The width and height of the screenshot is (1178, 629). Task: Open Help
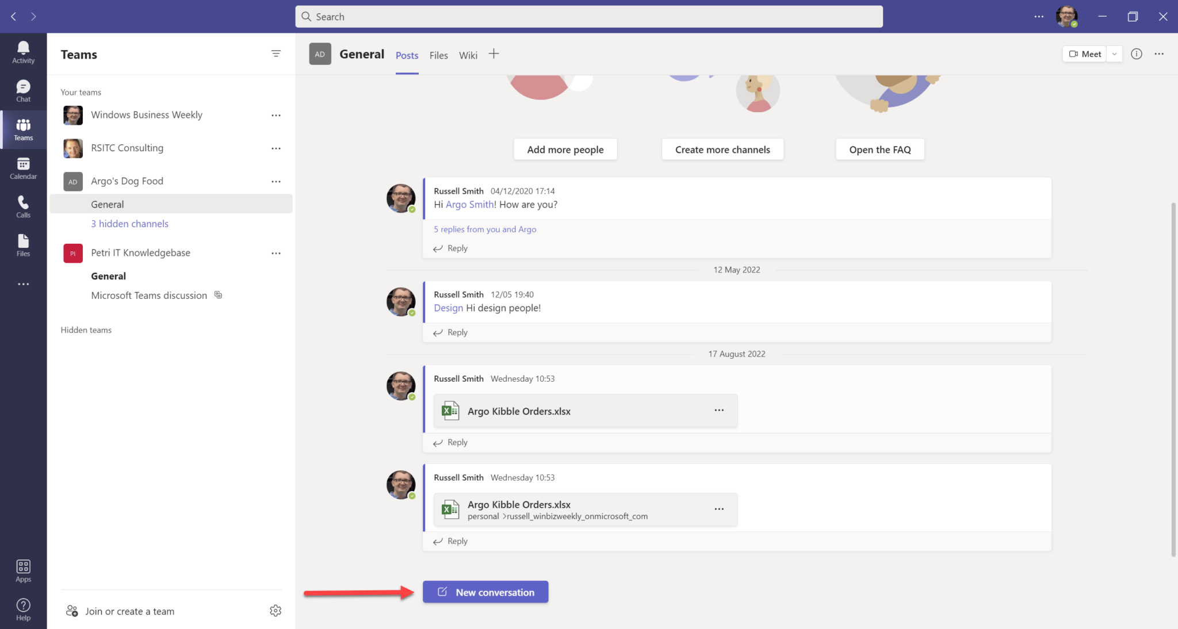23,608
